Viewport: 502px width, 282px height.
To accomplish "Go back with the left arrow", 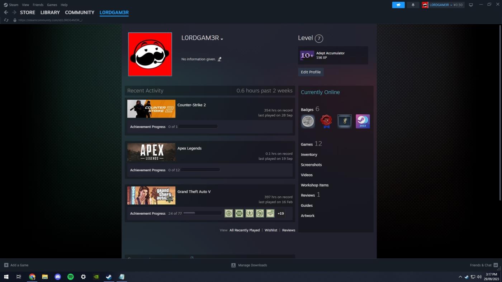I will click(6, 12).
